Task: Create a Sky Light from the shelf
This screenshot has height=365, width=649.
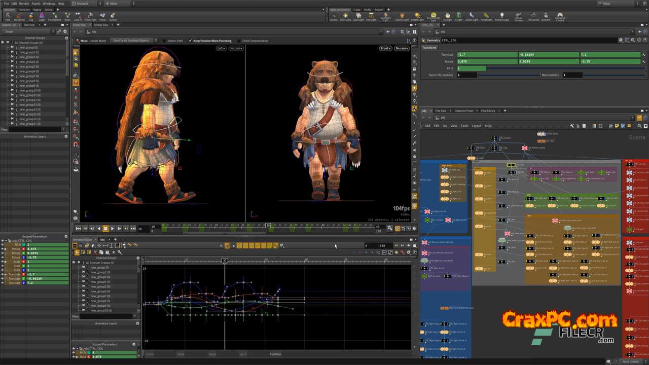Action: click(x=447, y=17)
